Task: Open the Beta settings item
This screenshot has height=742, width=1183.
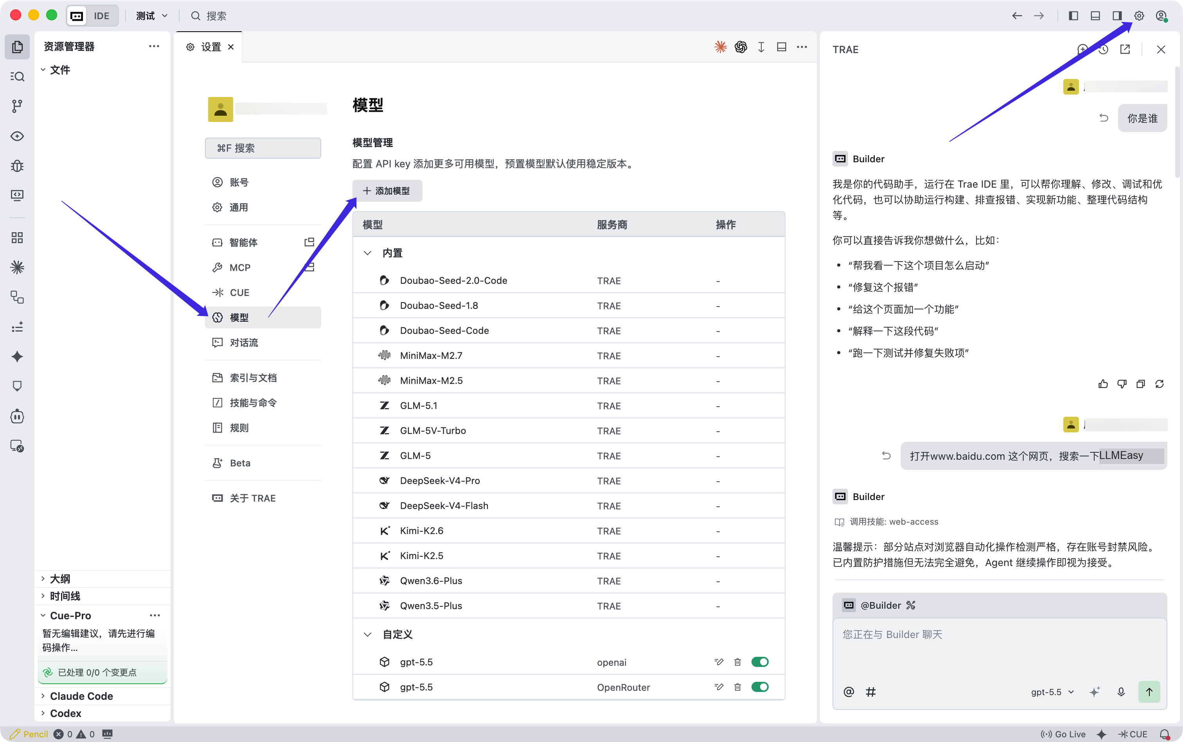Action: point(263,463)
